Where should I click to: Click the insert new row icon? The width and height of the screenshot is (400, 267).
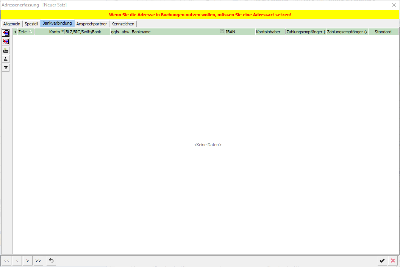coord(6,33)
